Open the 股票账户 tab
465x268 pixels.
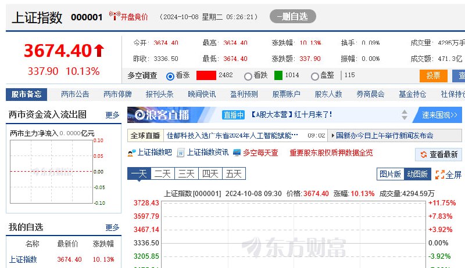pyautogui.click(x=286, y=95)
